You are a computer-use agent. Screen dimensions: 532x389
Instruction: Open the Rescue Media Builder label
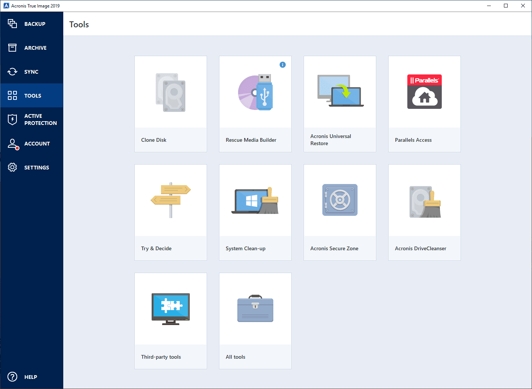pyautogui.click(x=251, y=140)
